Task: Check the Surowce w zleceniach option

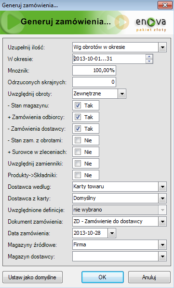Action: pyautogui.click(x=78, y=152)
